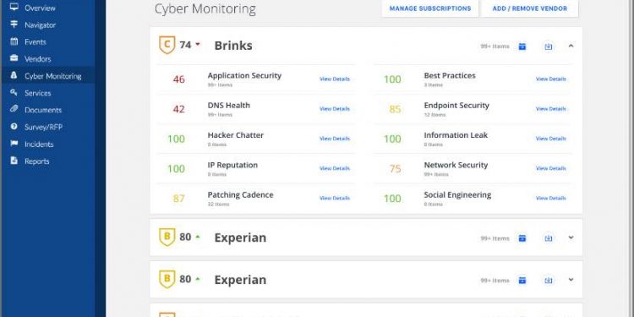Screen dimensions: 634x317
Task: Click Add / Remove Vendor button
Action: point(530,8)
